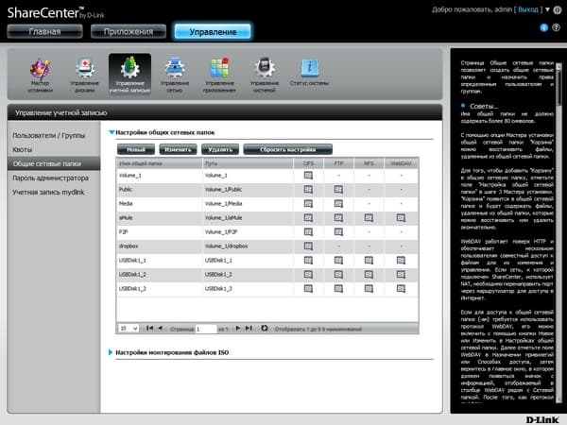View CIFS details icon for dropbox
Screen dimensions: 567x425
[308, 246]
